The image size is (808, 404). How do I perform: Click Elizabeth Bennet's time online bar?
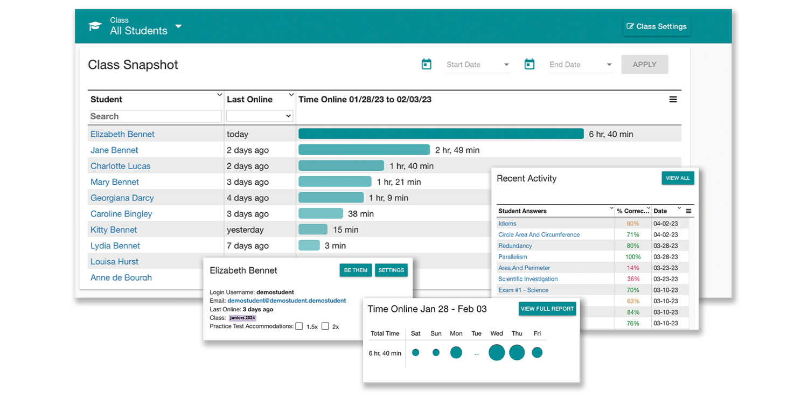[x=441, y=134]
